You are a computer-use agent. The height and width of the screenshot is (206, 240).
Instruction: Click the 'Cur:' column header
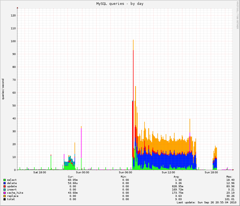(x=71, y=177)
